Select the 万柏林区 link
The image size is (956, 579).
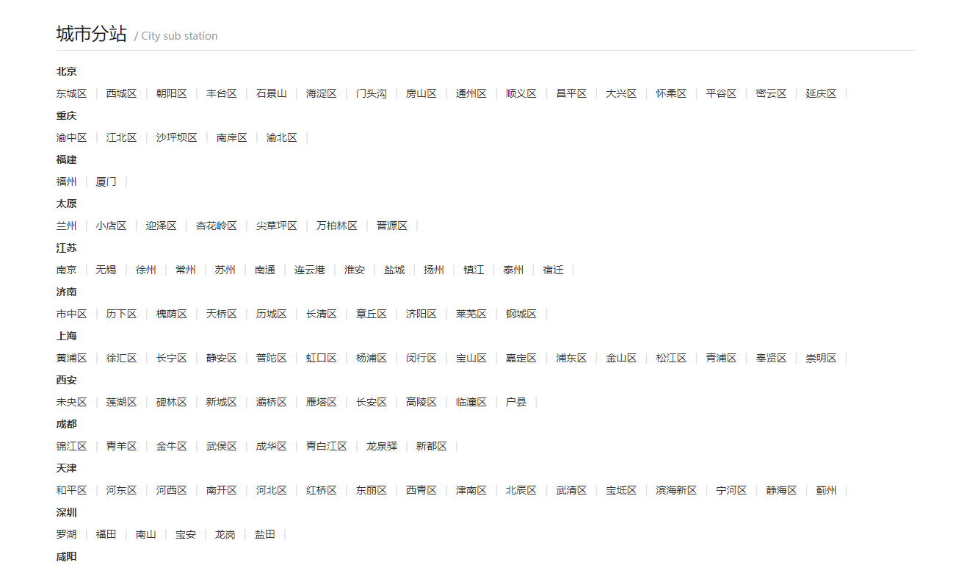336,226
